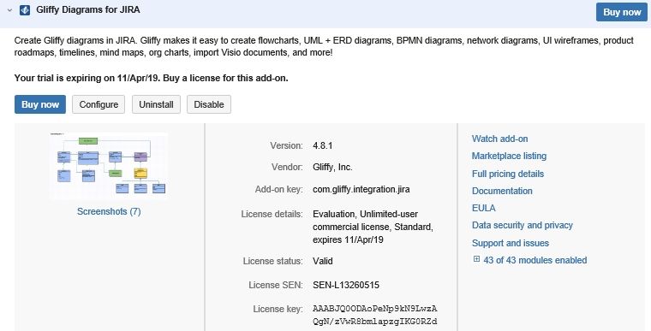Viewport: 651px width, 331px height.
Task: Click the vendor value Gliffy, Inc.
Action: point(332,167)
